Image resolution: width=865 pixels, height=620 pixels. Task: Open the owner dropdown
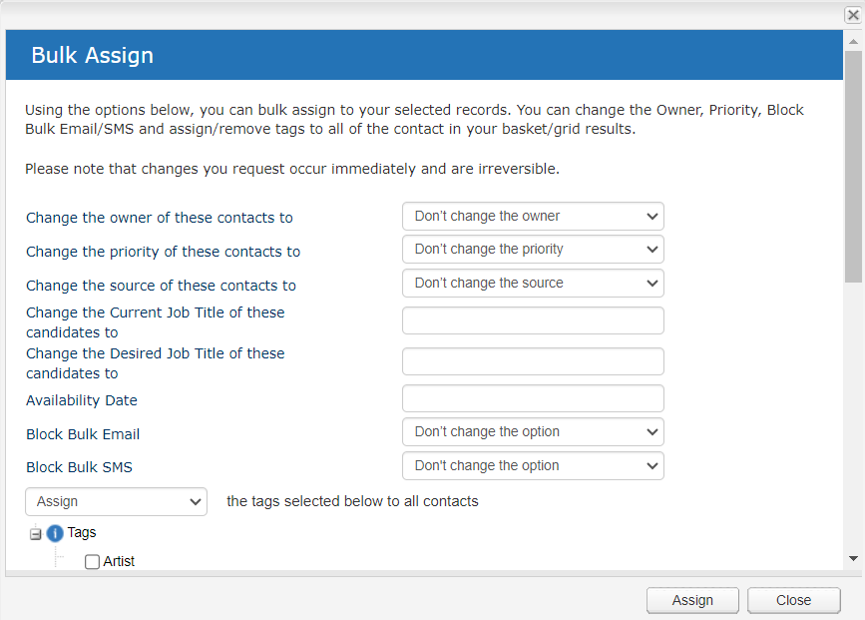click(533, 216)
